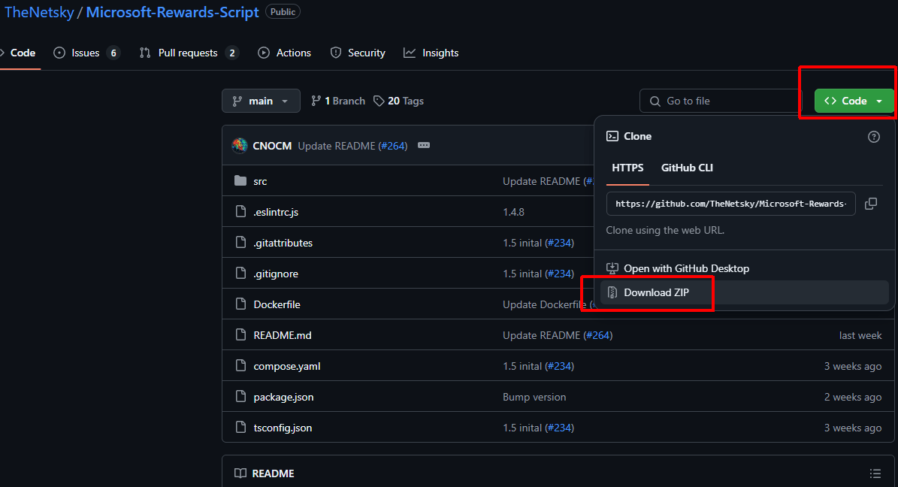Open the README.md file
The image size is (898, 487).
point(283,335)
